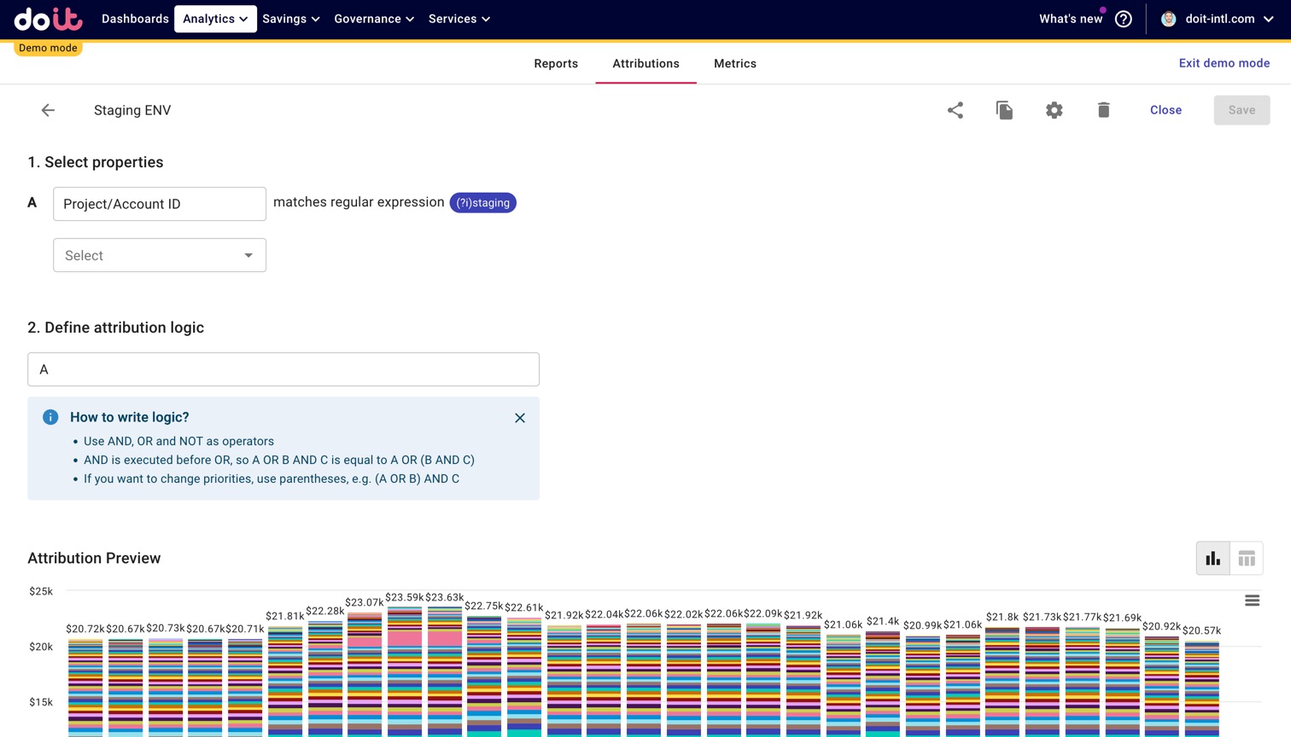This screenshot has width=1291, height=737.
Task: Open the Savings menu
Action: [x=290, y=19]
